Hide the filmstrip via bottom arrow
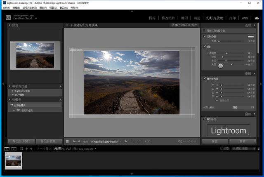Viewport: 264px width, 177px height. 132,174
